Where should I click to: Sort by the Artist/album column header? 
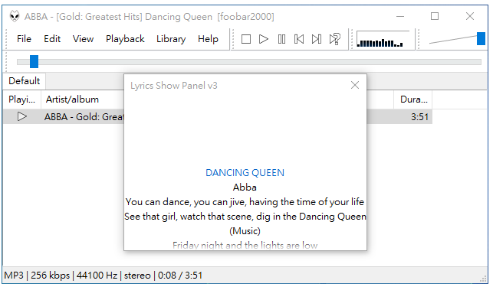83,99
